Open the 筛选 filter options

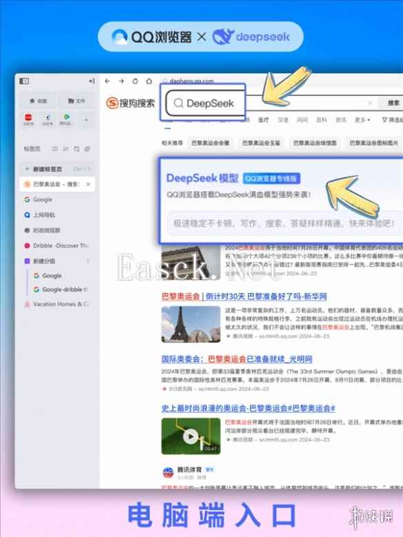(x=392, y=120)
